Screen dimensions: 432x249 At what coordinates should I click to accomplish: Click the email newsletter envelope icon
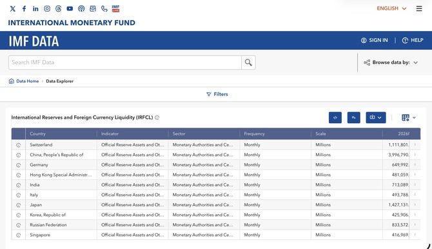pos(93,8)
